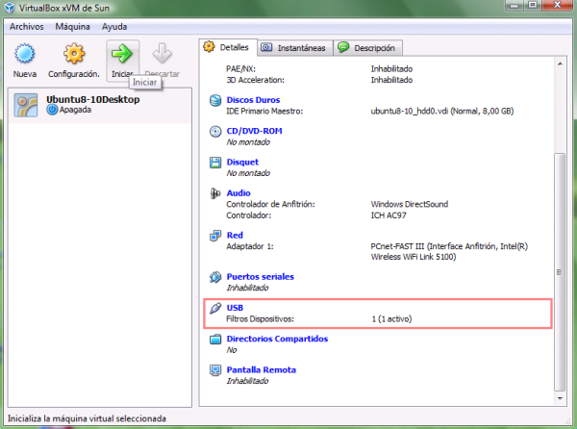Switch to the Descripción tab
577x429 pixels.
tap(367, 47)
